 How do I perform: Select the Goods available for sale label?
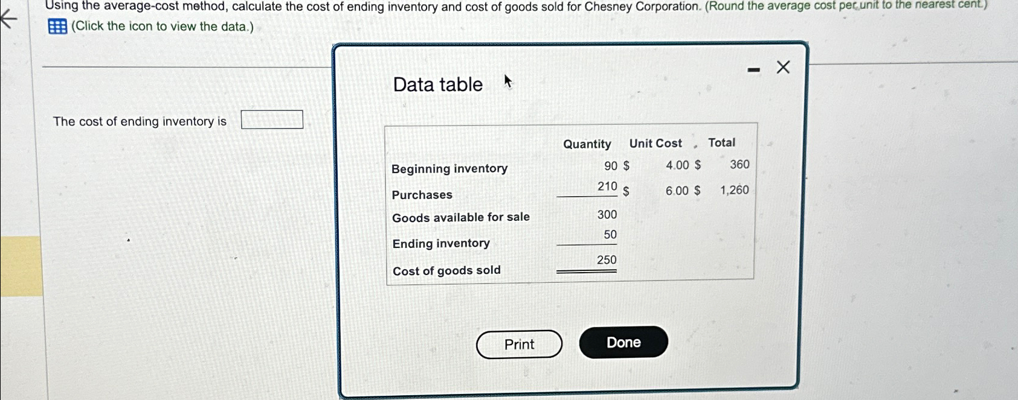[460, 217]
